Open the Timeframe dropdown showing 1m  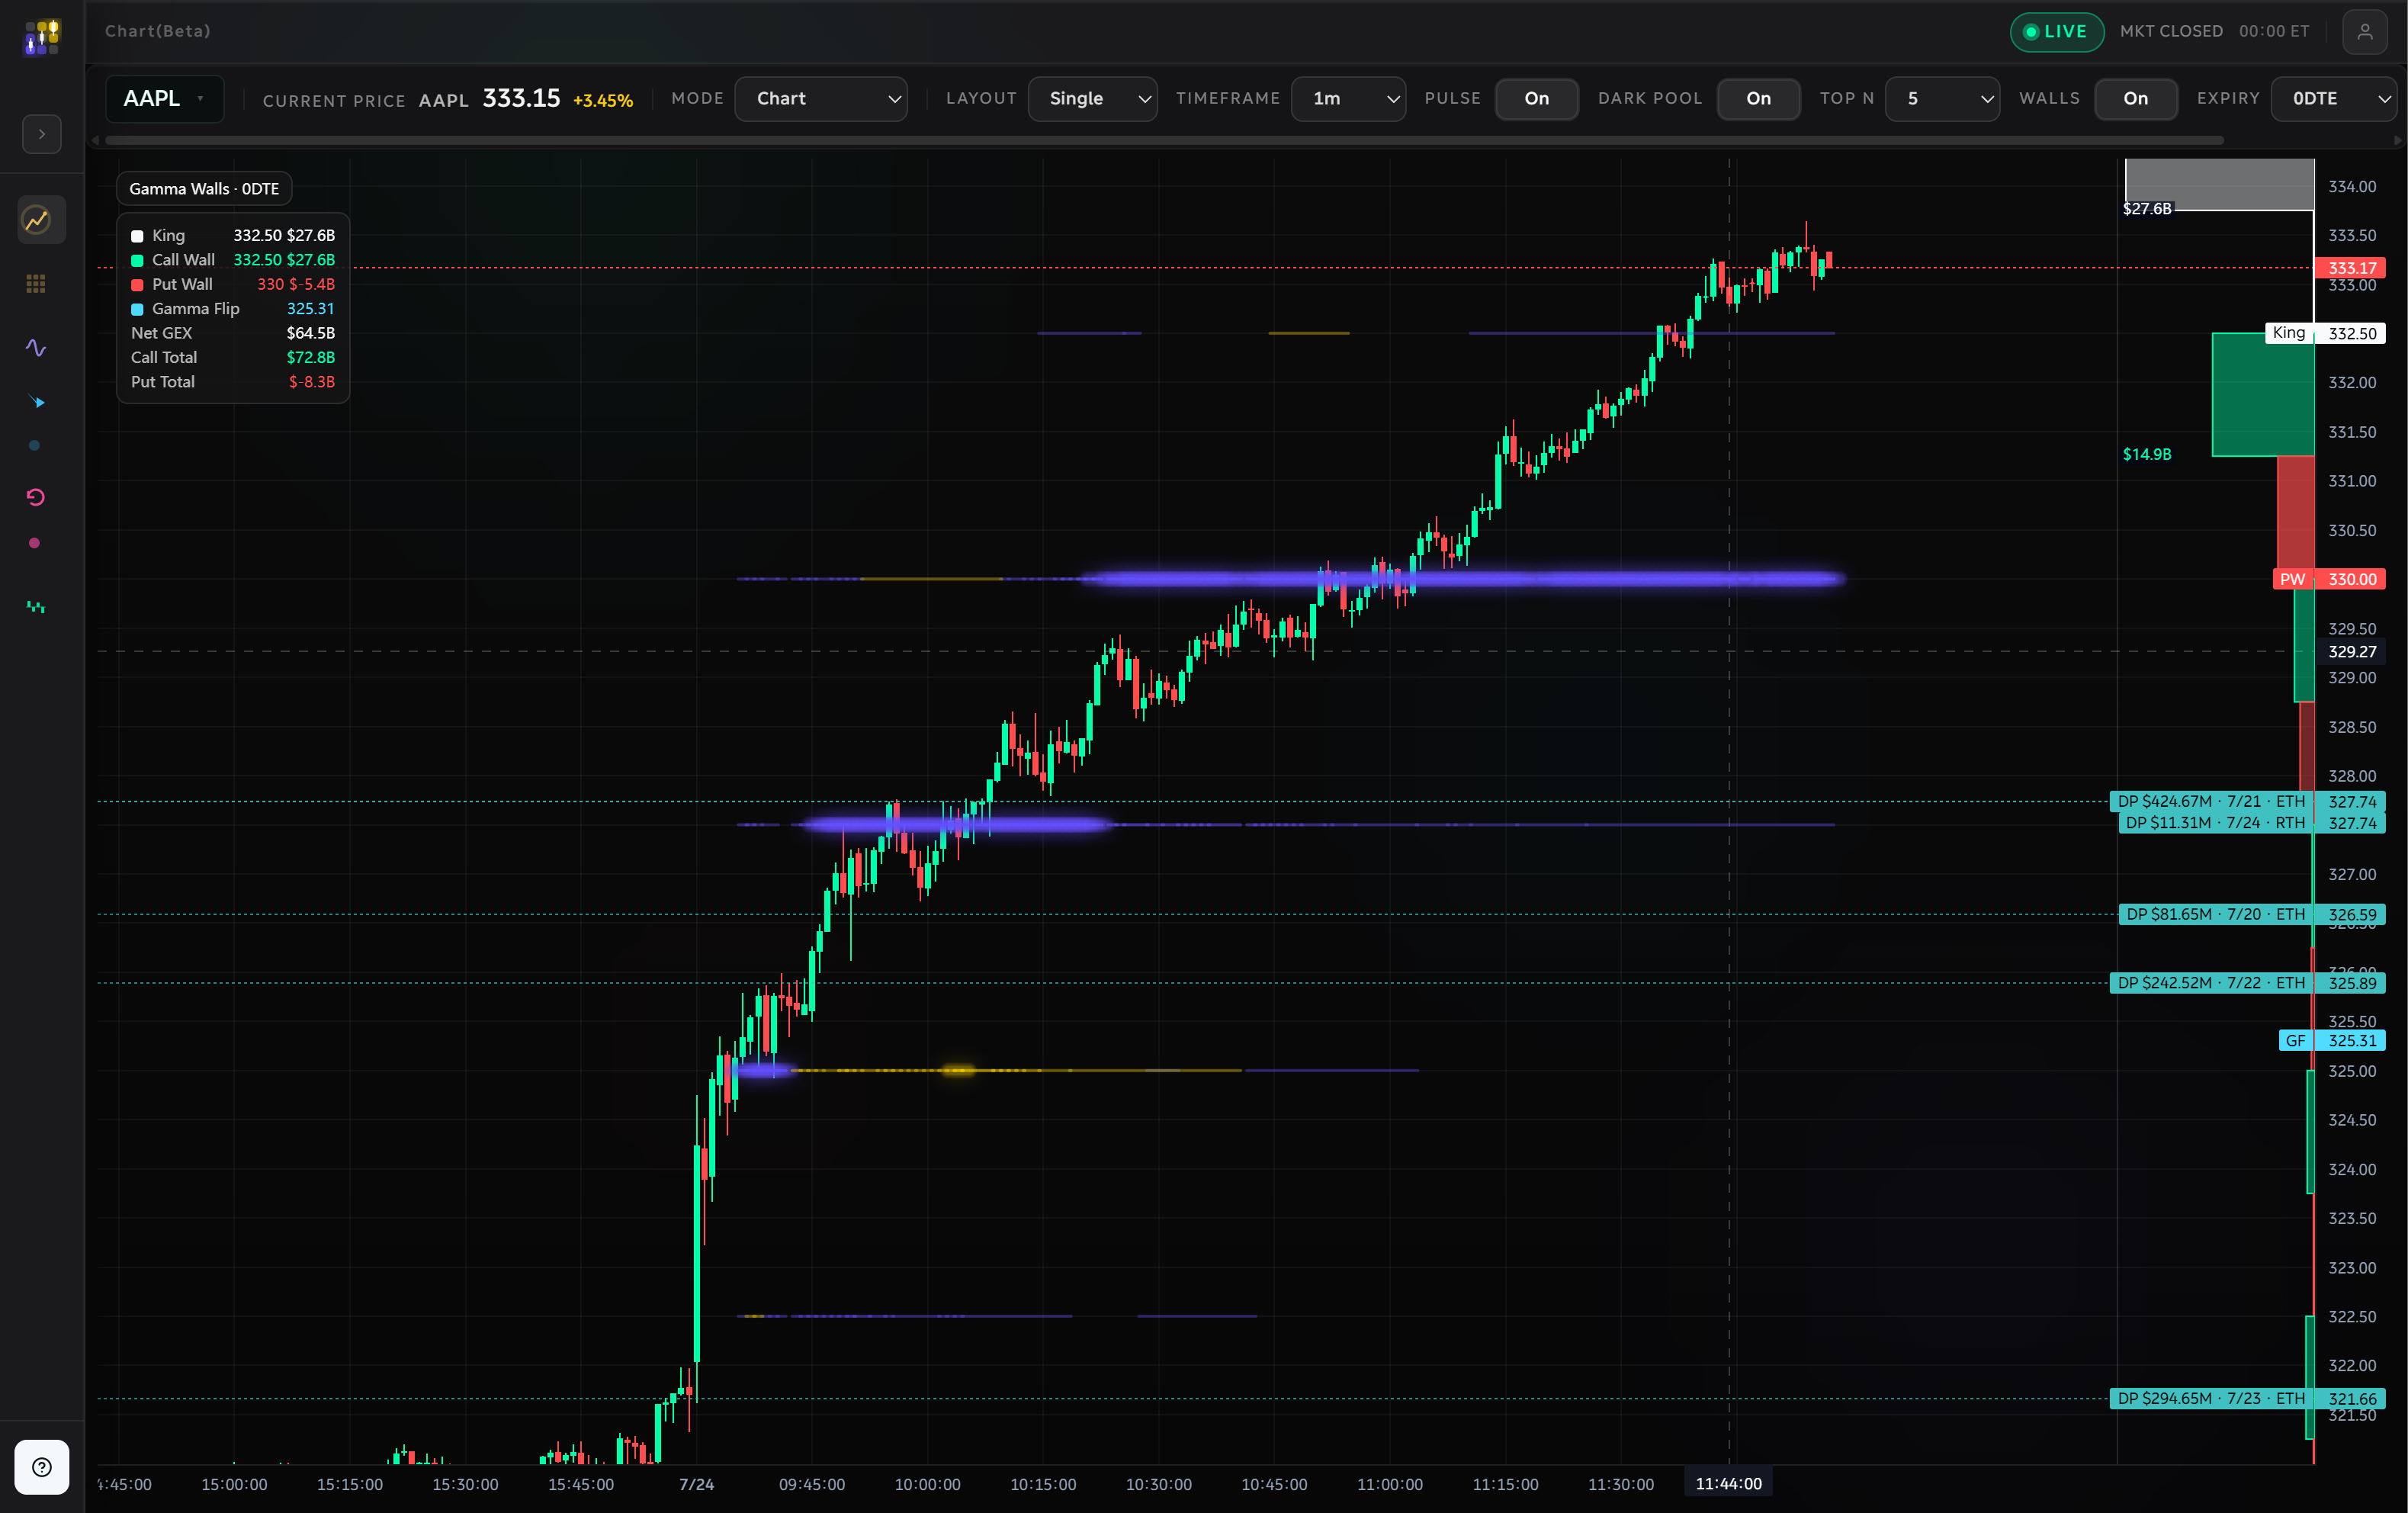[1348, 99]
